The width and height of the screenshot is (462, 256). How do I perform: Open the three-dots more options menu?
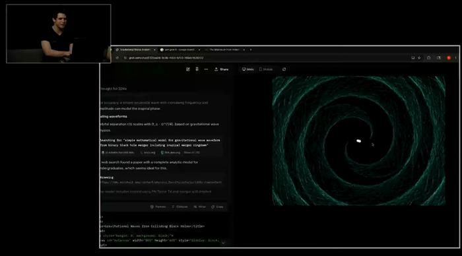tap(206, 69)
